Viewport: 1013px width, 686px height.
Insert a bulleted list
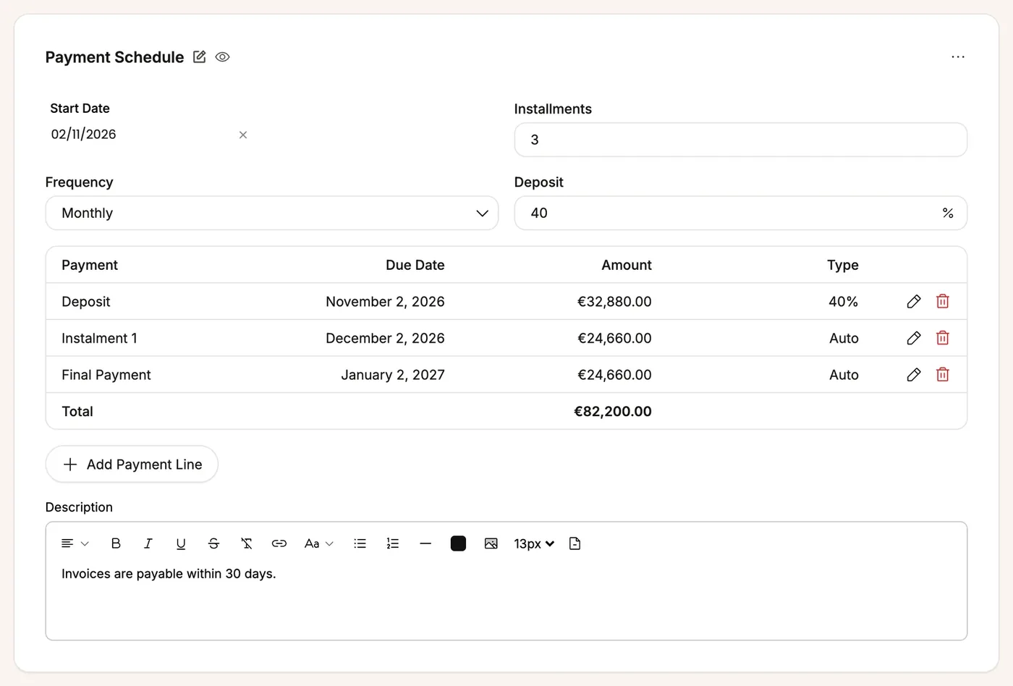tap(360, 543)
